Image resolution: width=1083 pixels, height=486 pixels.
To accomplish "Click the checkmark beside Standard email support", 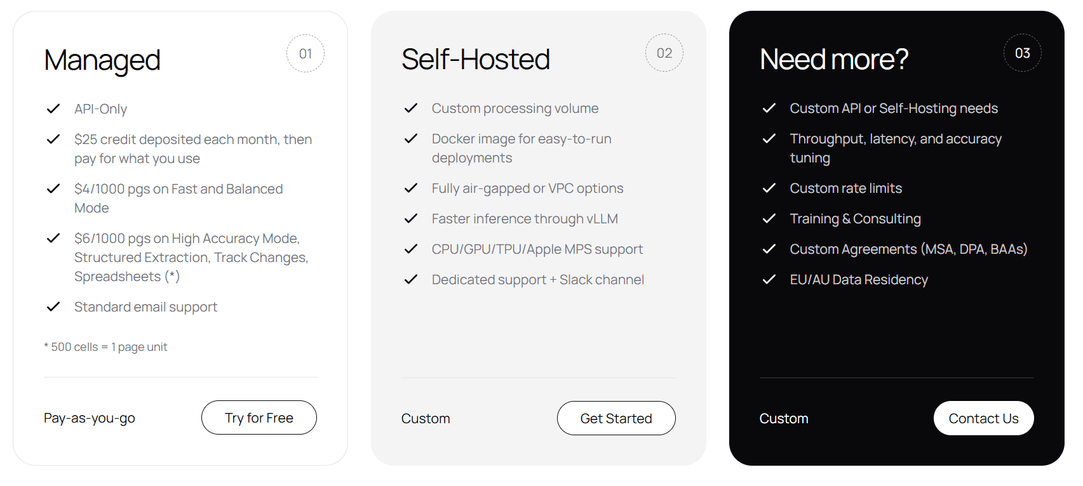I will click(53, 306).
